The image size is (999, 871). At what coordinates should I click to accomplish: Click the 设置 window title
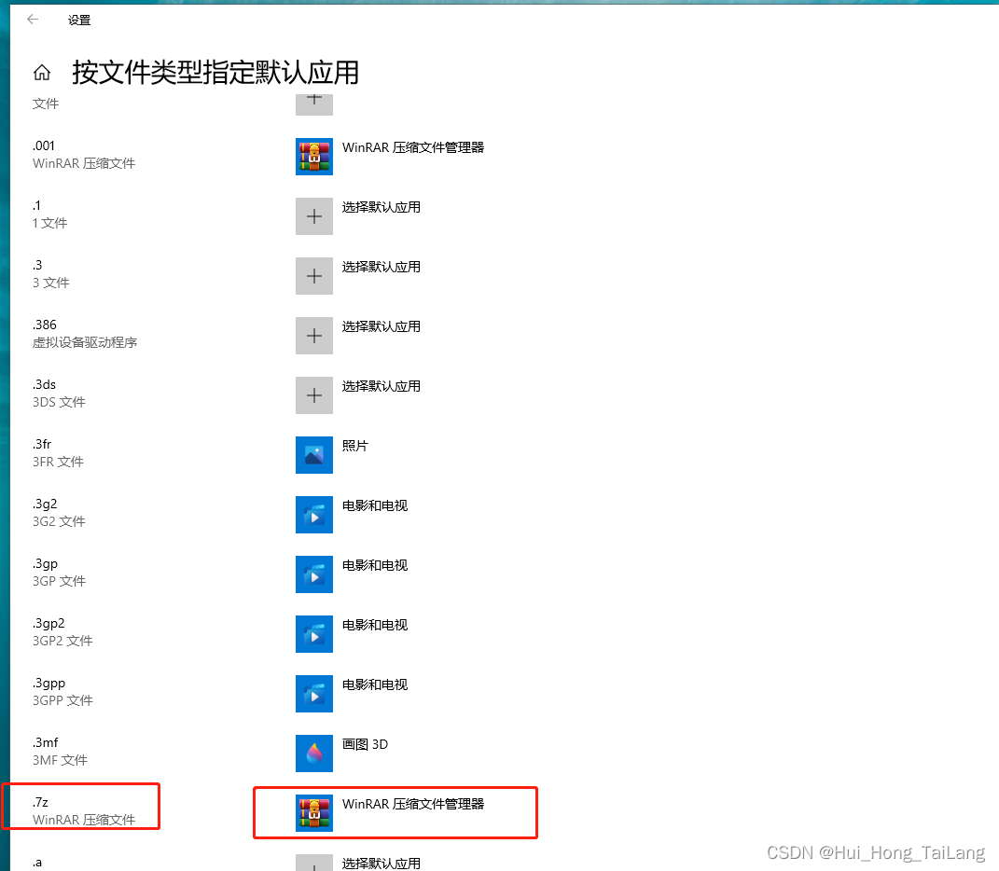point(79,21)
